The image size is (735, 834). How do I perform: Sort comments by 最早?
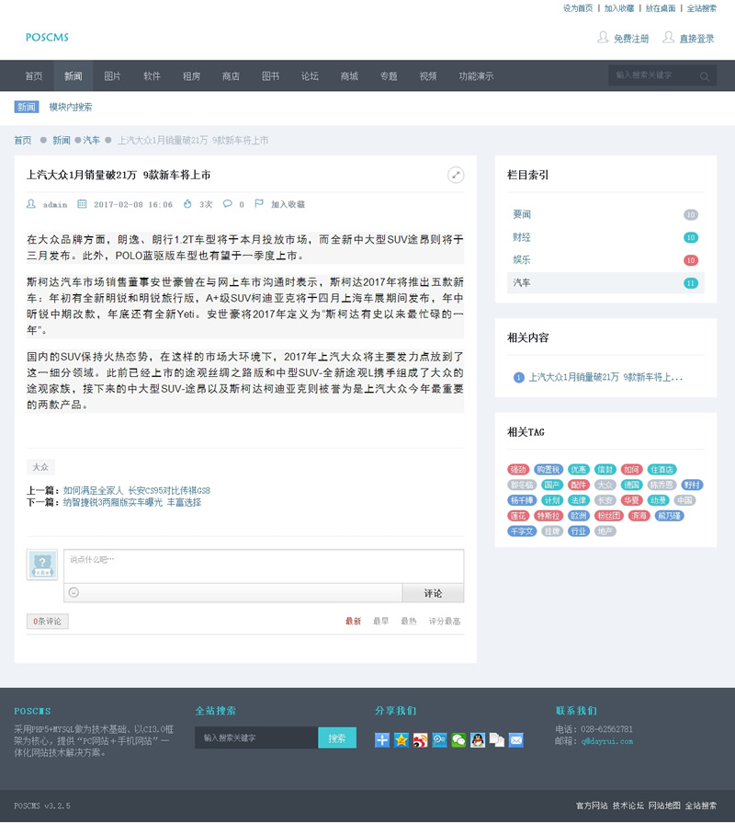coord(380,622)
